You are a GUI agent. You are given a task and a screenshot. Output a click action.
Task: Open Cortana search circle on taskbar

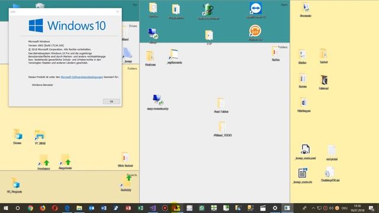(18, 208)
